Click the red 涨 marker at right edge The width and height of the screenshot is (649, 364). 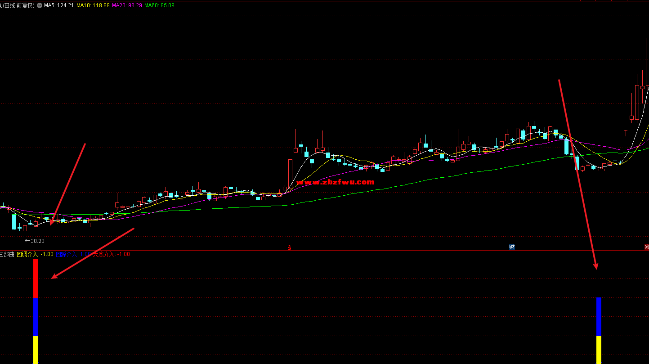click(646, 247)
